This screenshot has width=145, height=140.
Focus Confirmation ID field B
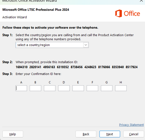click(x=35, y=88)
